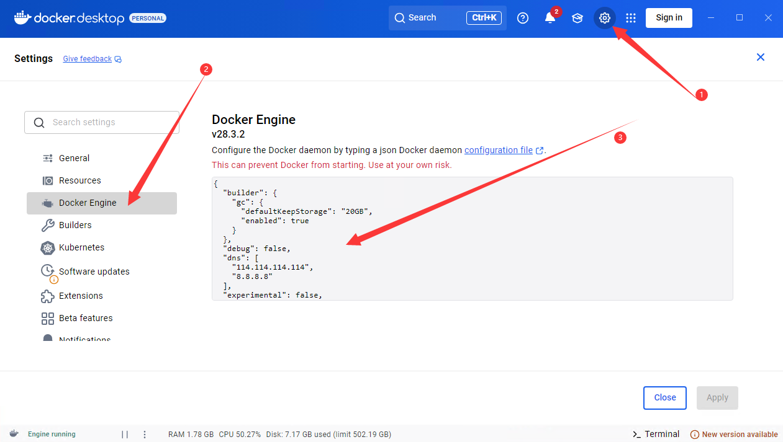Click the red use-at-your-own-risk warning text
This screenshot has height=442, width=783.
(x=332, y=165)
